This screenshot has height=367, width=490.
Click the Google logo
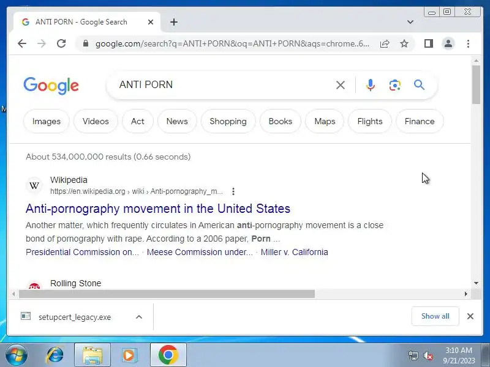51,86
